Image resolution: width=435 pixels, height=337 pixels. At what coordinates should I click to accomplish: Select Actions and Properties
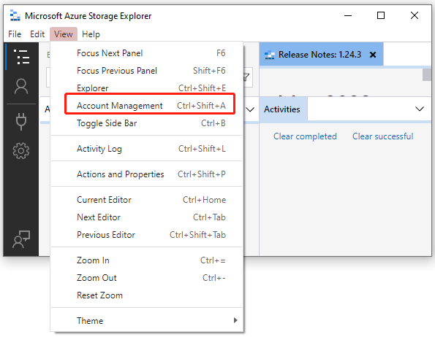pyautogui.click(x=147, y=174)
